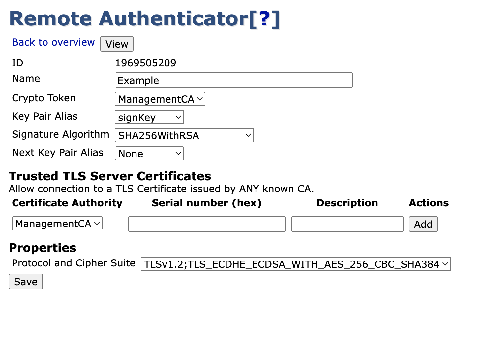The width and height of the screenshot is (482, 348).
Task: Click the Name field containing Example
Action: click(233, 80)
